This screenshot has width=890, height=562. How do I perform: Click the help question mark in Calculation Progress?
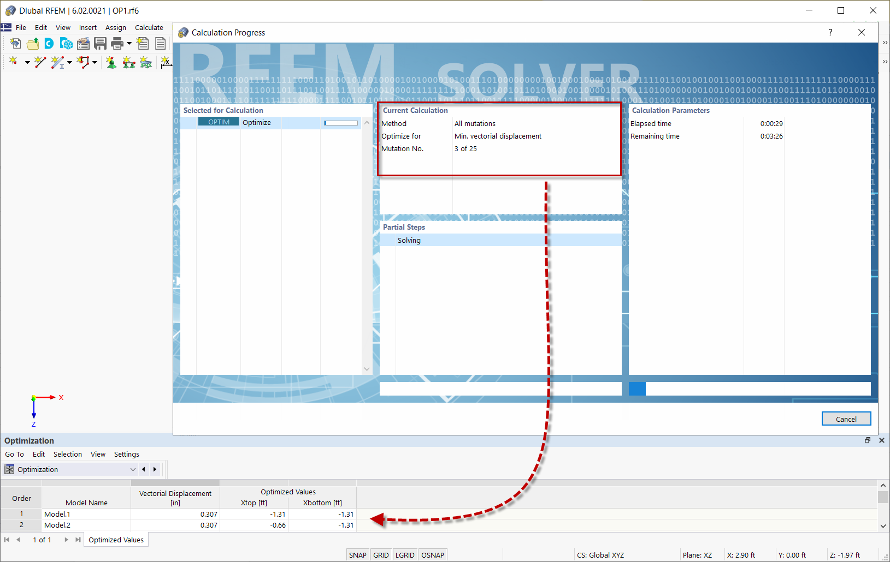[830, 32]
